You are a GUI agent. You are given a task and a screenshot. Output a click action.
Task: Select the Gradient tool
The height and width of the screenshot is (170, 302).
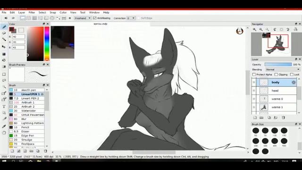coord(4,67)
